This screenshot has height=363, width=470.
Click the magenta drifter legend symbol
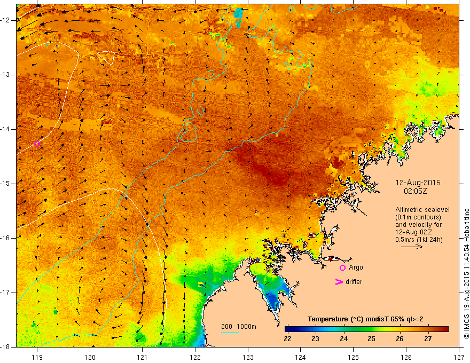click(339, 282)
